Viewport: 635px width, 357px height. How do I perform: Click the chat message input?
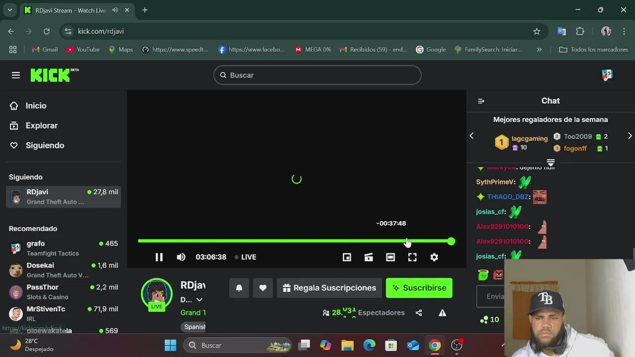(x=491, y=297)
